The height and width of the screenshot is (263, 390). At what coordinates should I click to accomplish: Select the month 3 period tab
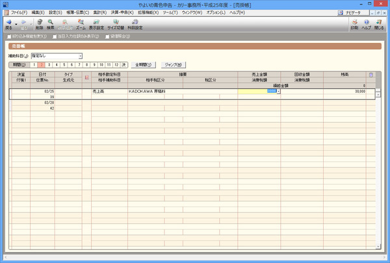[x=49, y=65]
